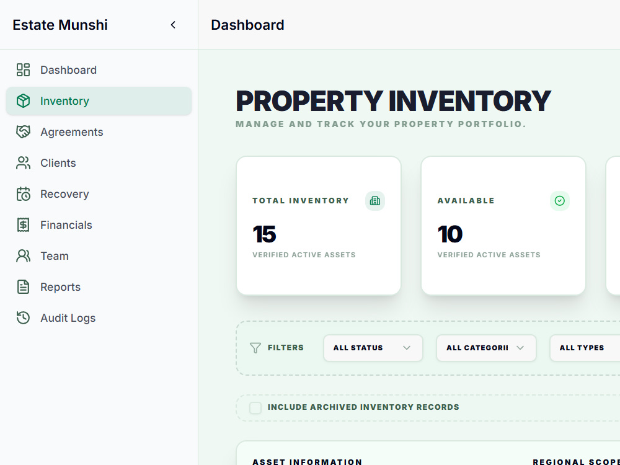Open the Clients section
Screen dimensions: 620x465
(x=99, y=163)
